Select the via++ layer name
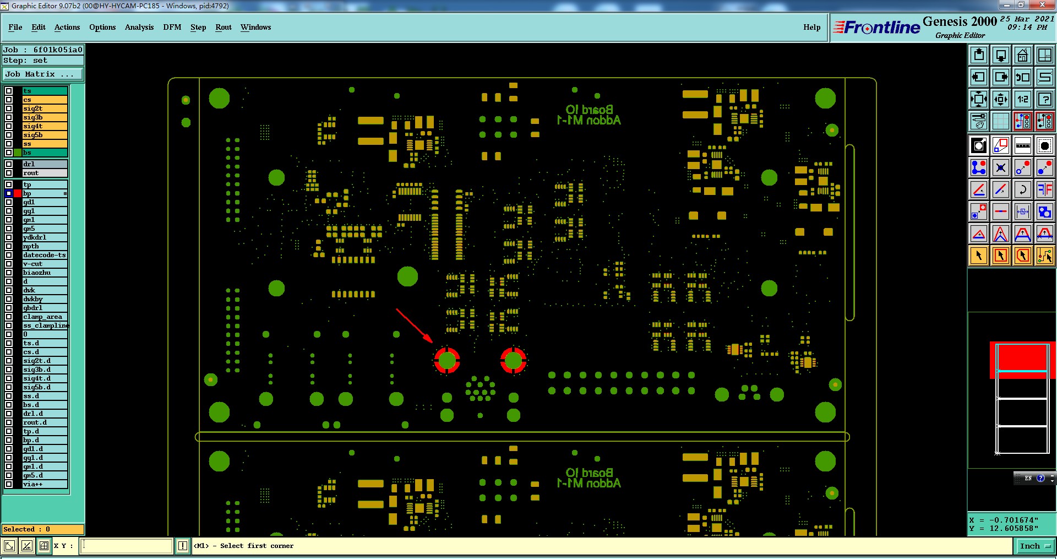1057x559 pixels. click(45, 484)
